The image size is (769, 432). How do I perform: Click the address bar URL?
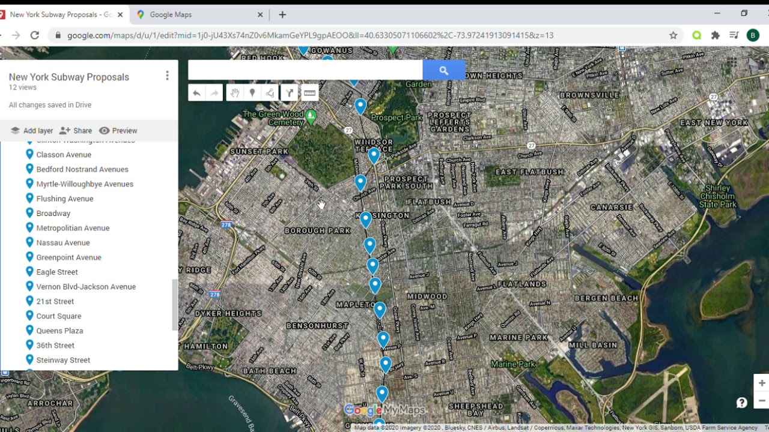click(310, 35)
